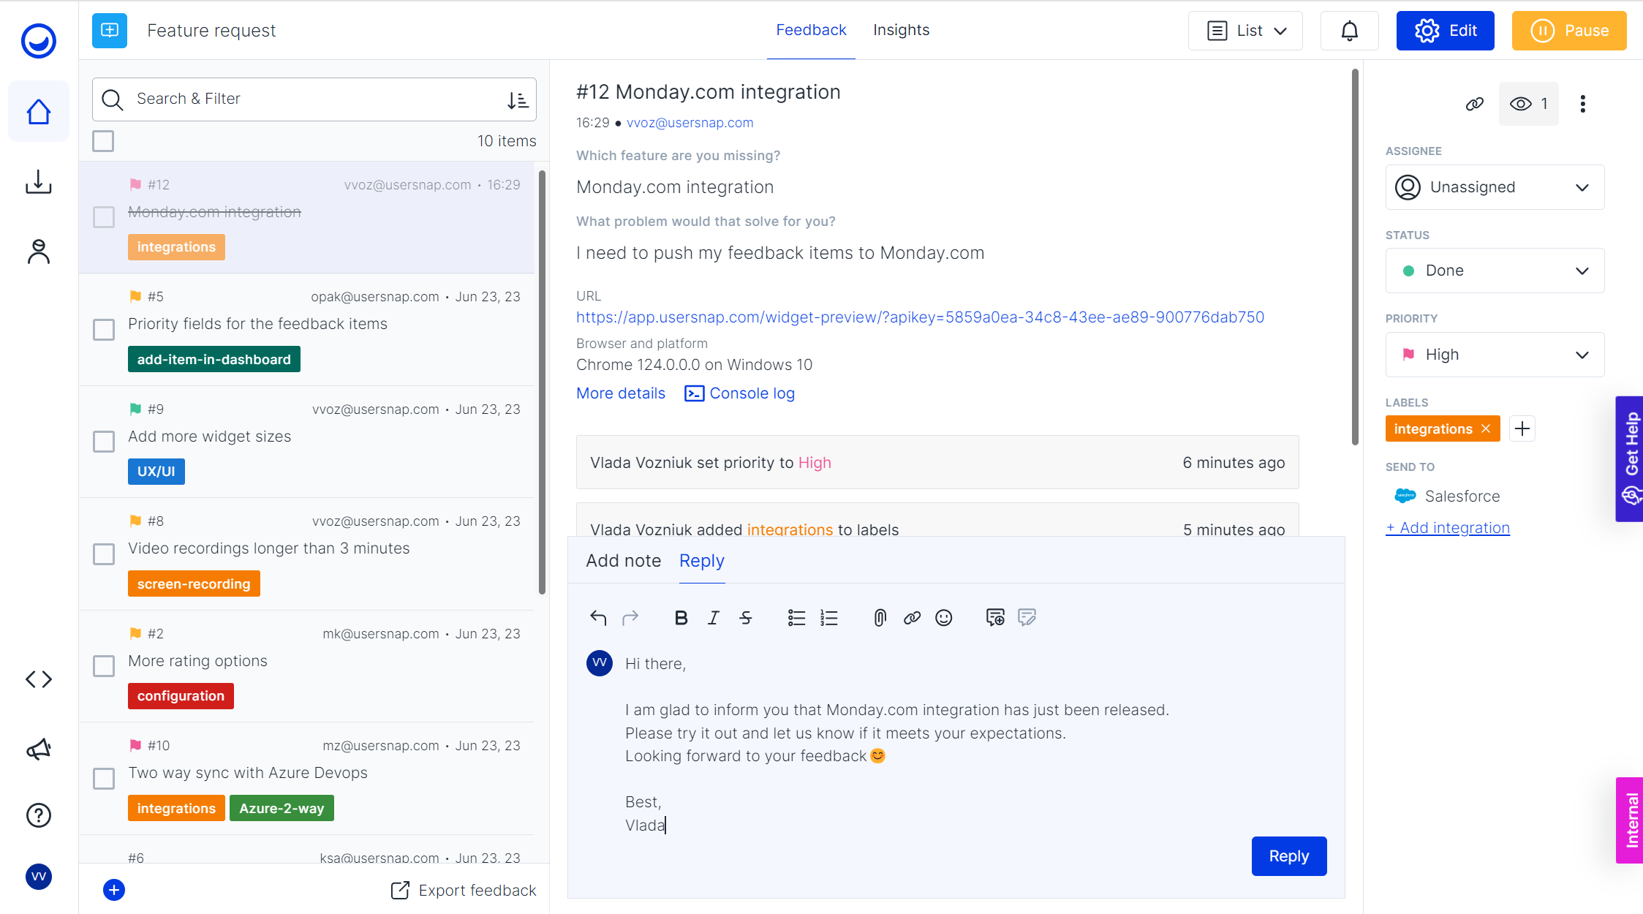Remove the integrations label with X
1643x914 pixels.
pyautogui.click(x=1486, y=429)
